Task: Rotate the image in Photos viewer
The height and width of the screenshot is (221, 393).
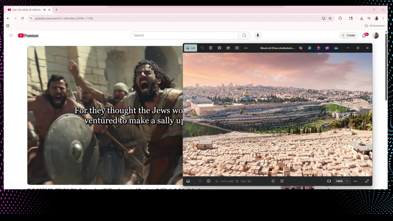Action: pos(202,48)
